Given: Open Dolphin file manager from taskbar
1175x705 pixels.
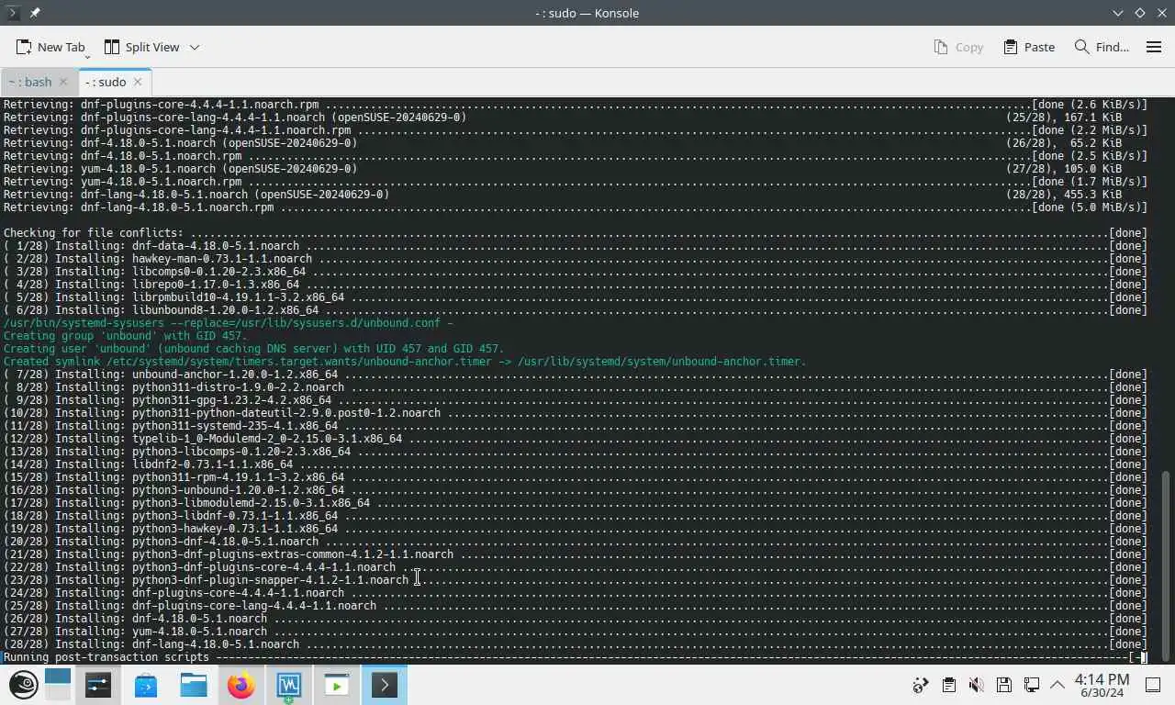Looking at the screenshot, I should click(194, 685).
